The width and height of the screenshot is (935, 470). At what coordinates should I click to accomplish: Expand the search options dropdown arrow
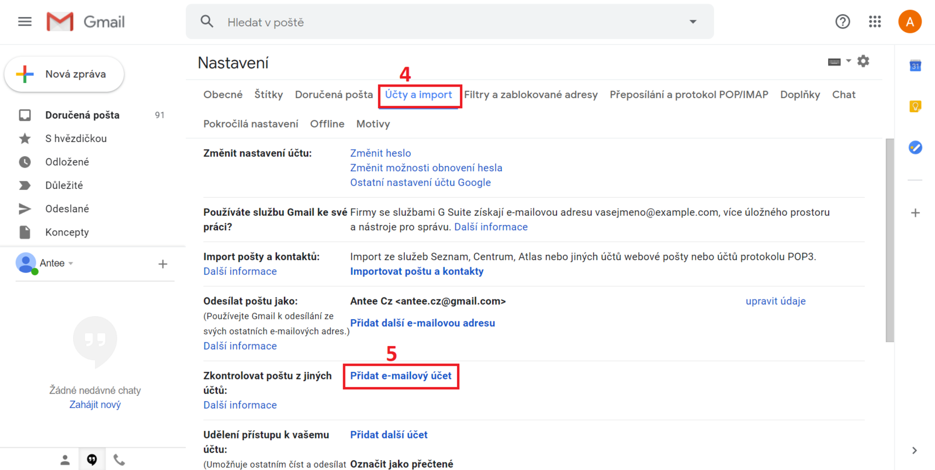click(x=692, y=22)
